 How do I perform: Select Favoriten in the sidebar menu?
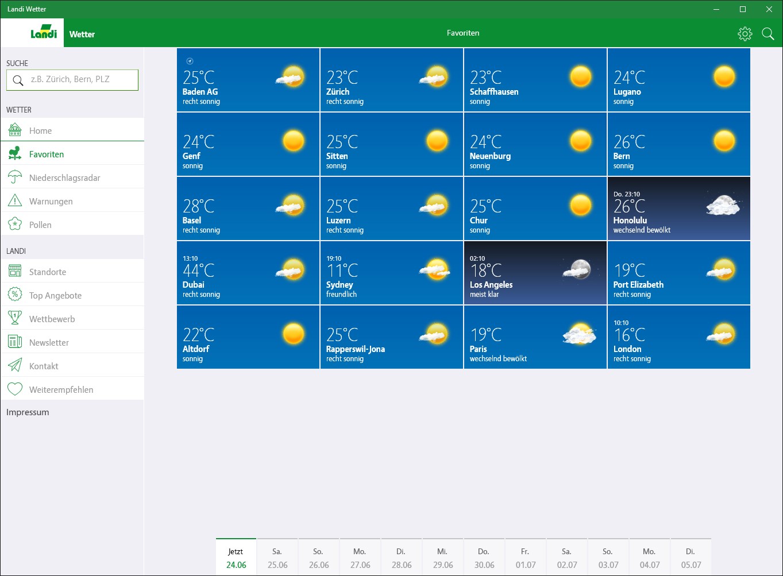point(72,154)
